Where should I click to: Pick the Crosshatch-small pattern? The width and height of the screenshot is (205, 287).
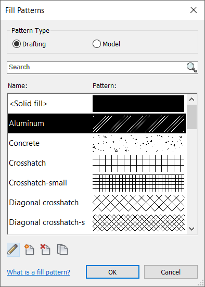click(x=97, y=183)
